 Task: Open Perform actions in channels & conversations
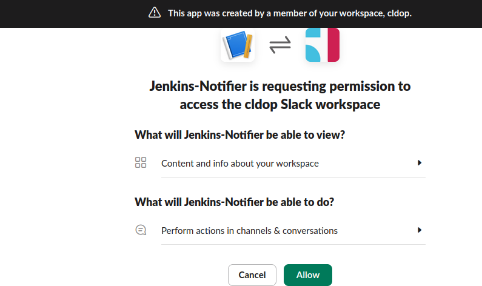click(293, 231)
